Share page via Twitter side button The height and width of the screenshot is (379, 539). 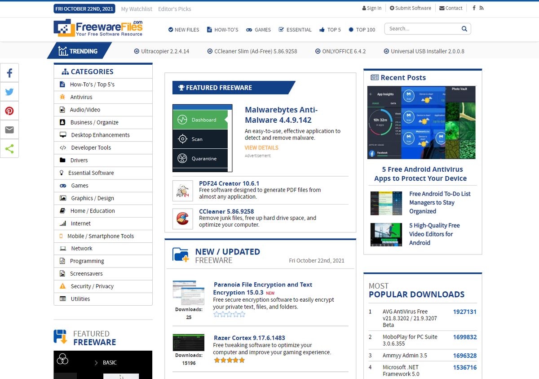click(9, 92)
